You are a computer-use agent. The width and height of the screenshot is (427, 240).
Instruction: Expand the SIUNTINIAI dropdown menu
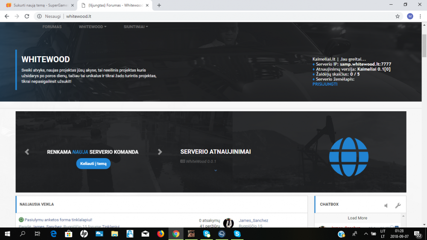[136, 26]
